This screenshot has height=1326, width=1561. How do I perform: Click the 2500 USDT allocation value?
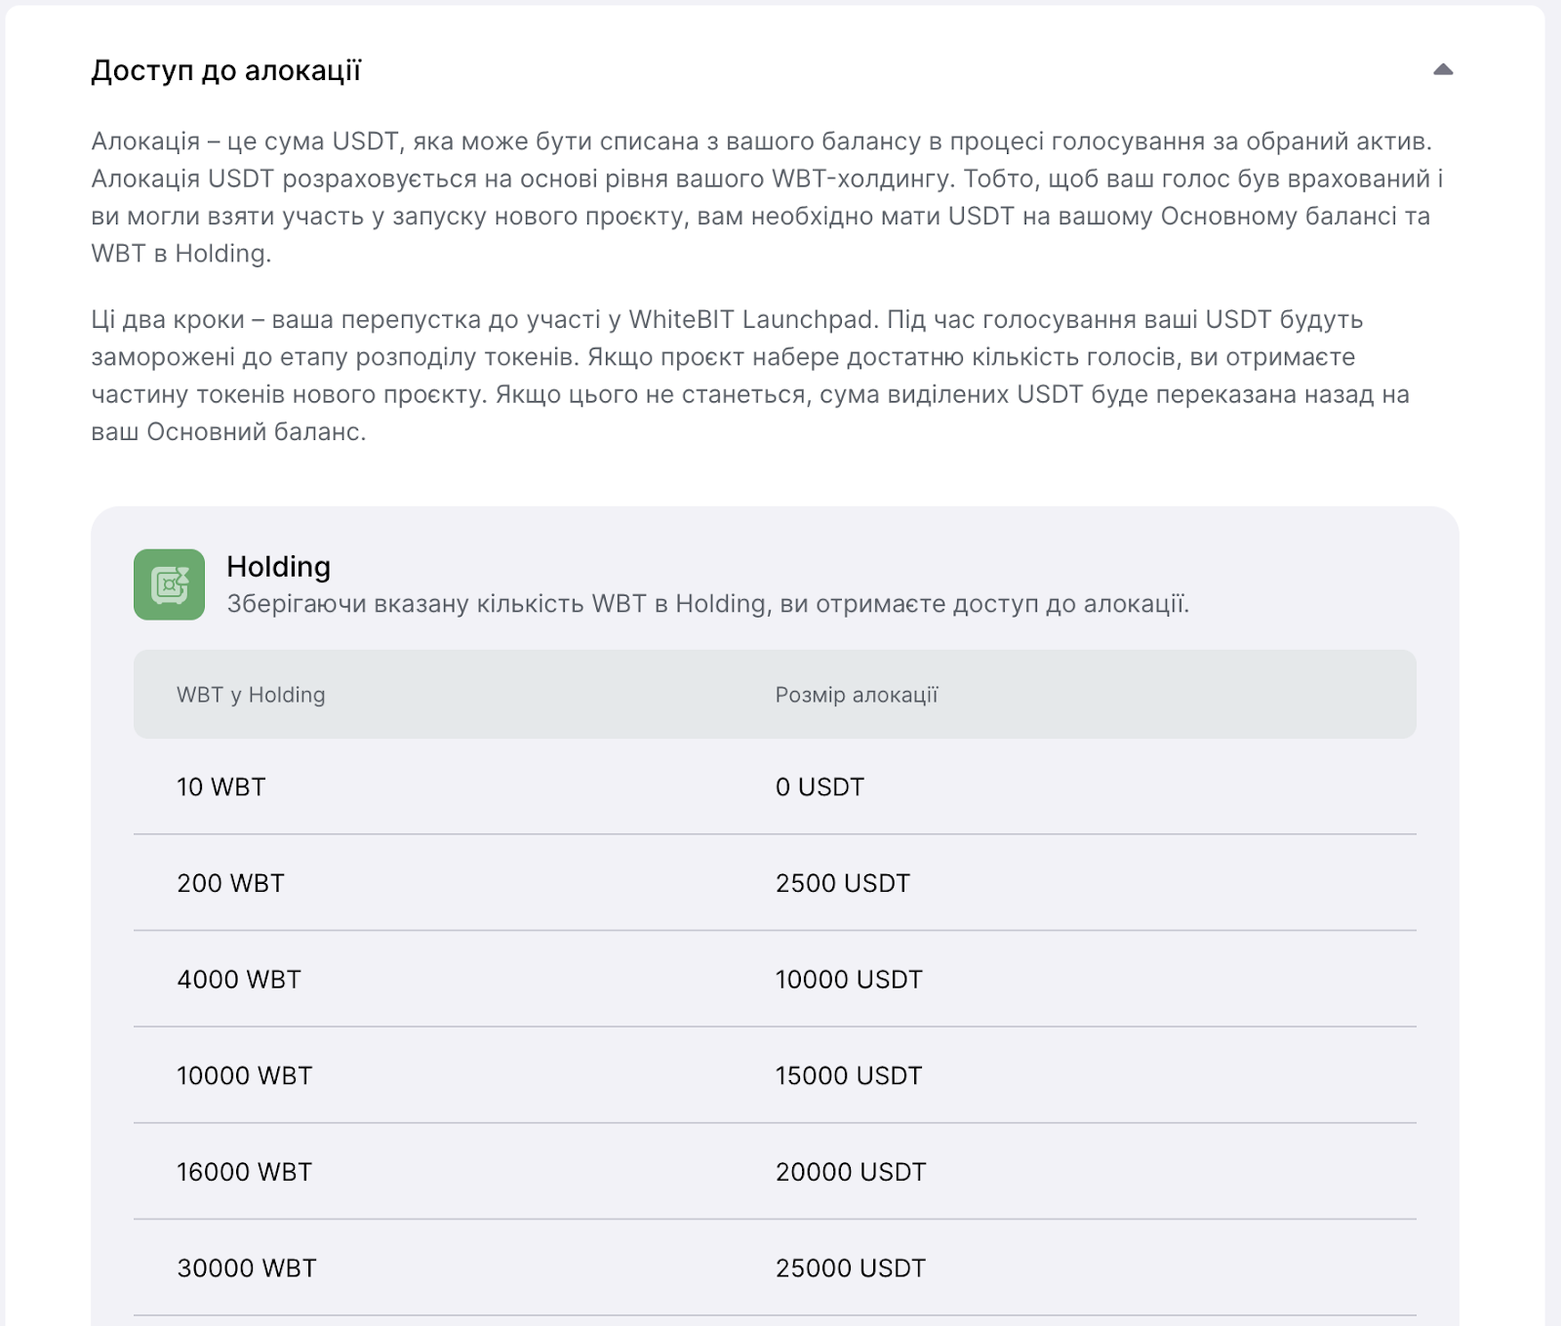pos(842,883)
